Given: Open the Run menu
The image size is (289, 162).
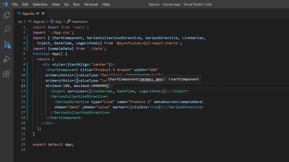Looking at the screenshot, I should [x=76, y=4].
